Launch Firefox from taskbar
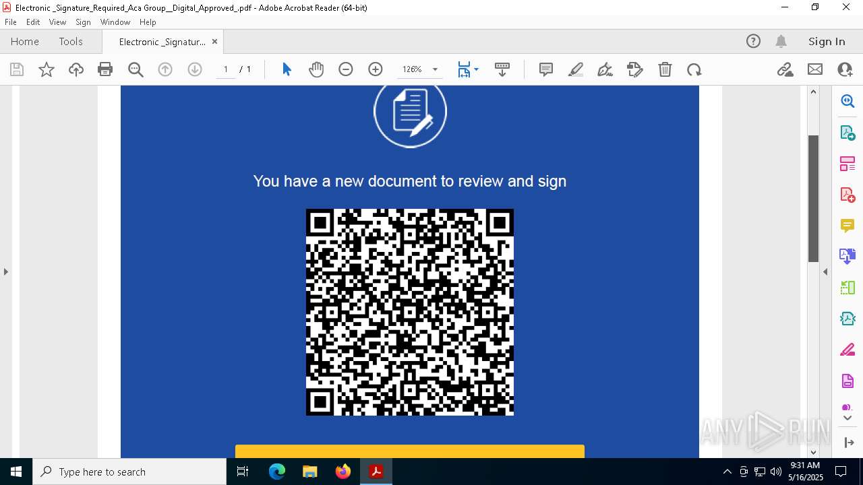Viewport: 863px width, 485px height. (x=343, y=472)
